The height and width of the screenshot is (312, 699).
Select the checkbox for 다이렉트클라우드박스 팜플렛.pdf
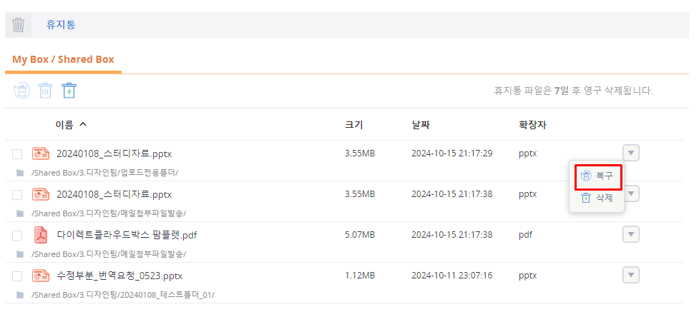[17, 236]
